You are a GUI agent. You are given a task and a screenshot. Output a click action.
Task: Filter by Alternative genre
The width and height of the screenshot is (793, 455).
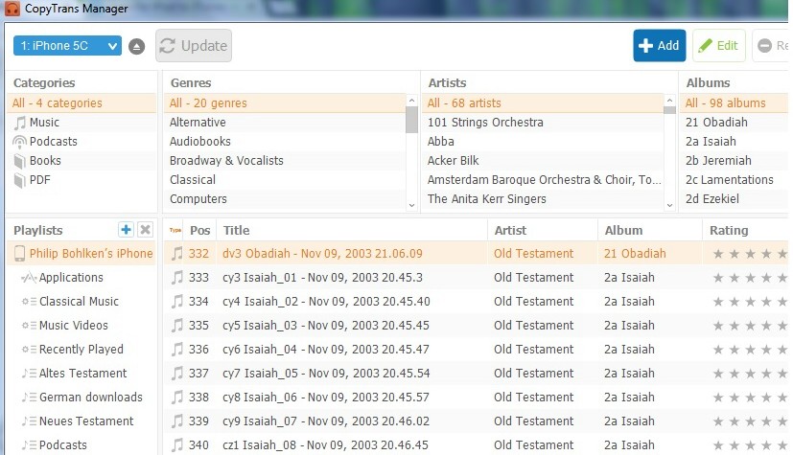click(285, 123)
